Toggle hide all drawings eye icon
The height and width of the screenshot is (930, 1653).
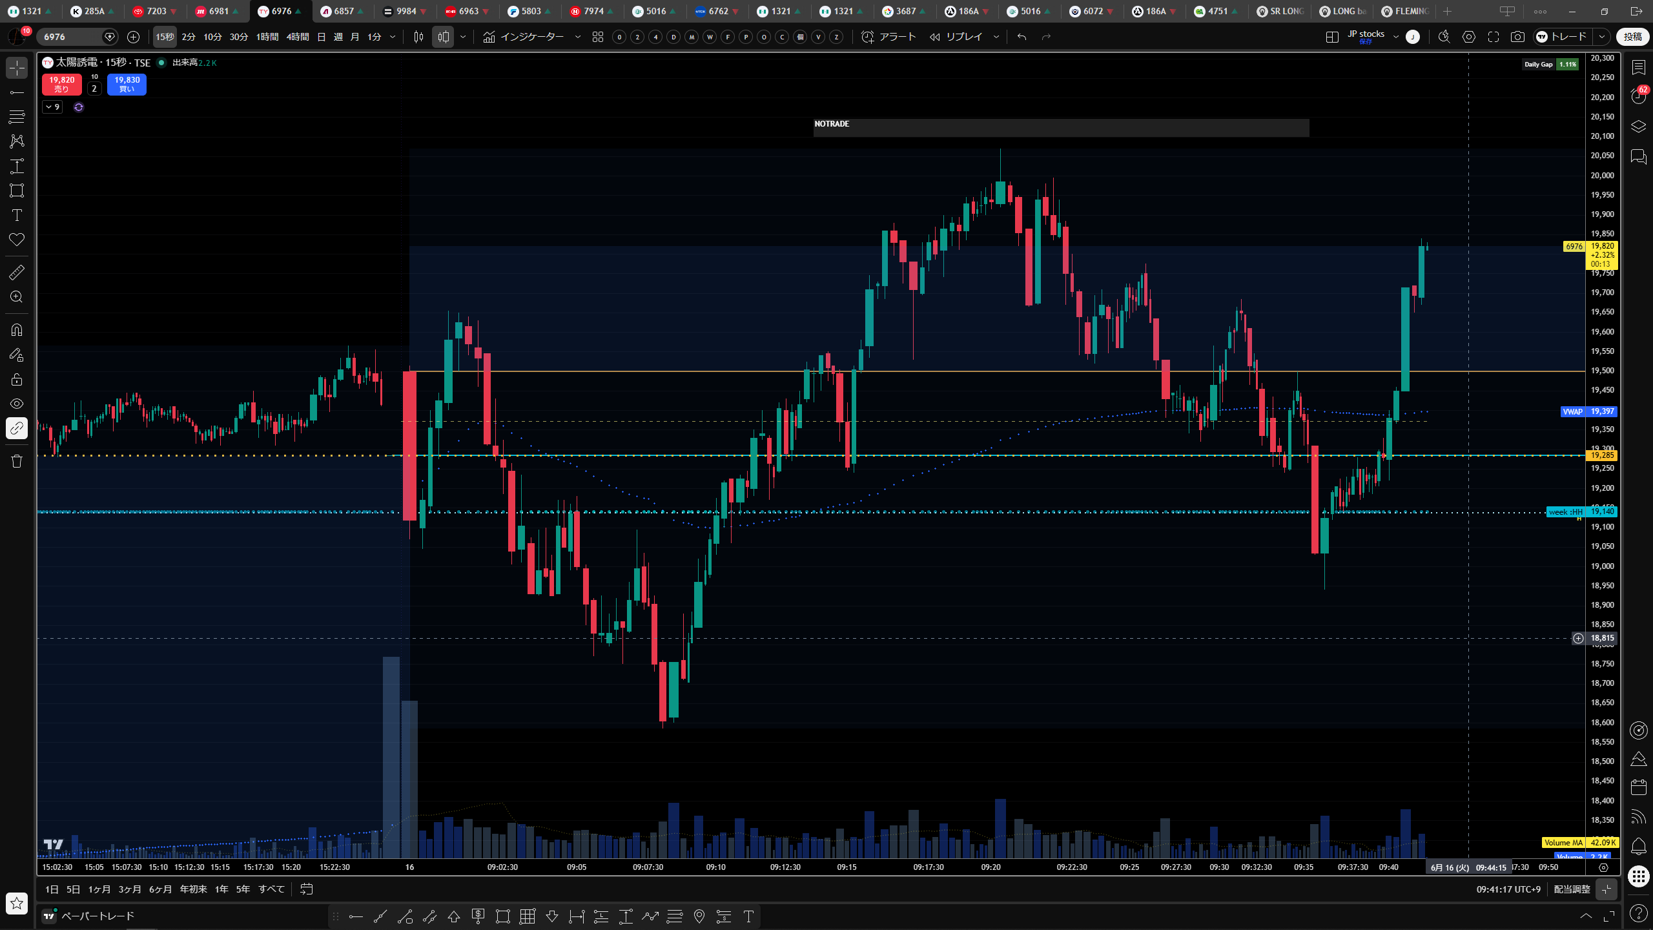(x=17, y=404)
